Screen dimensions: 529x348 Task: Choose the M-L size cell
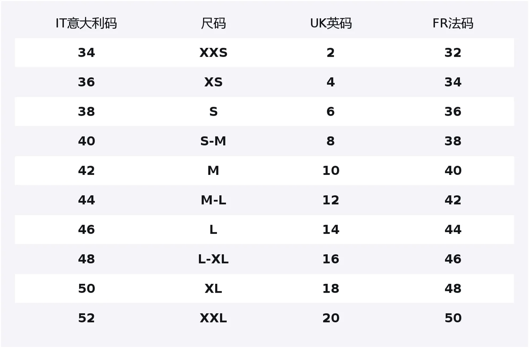point(213,200)
